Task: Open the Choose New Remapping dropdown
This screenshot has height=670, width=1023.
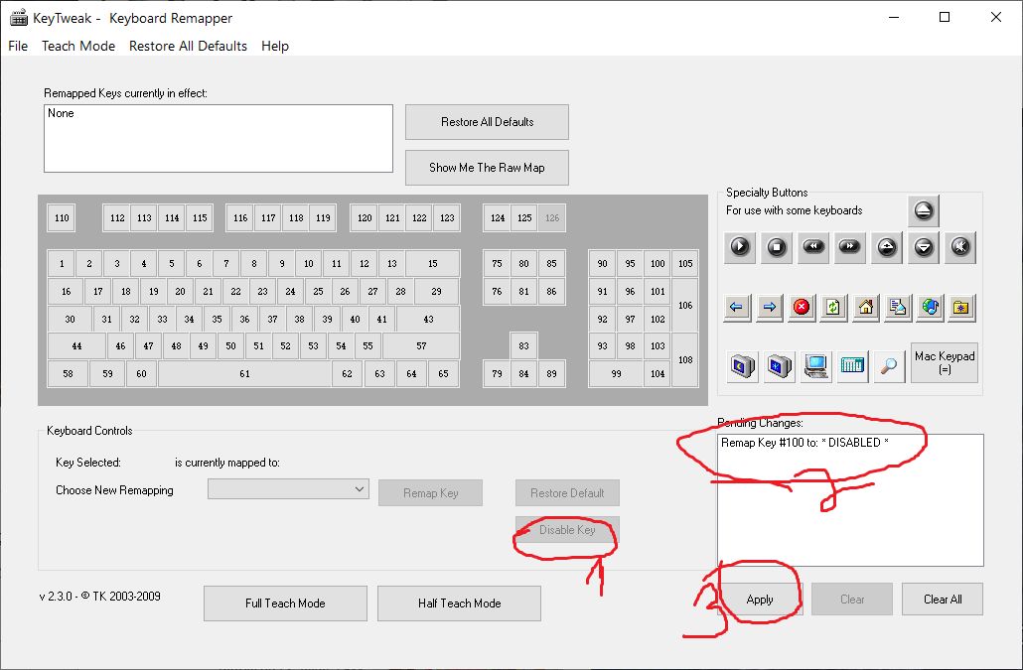Action: point(288,488)
